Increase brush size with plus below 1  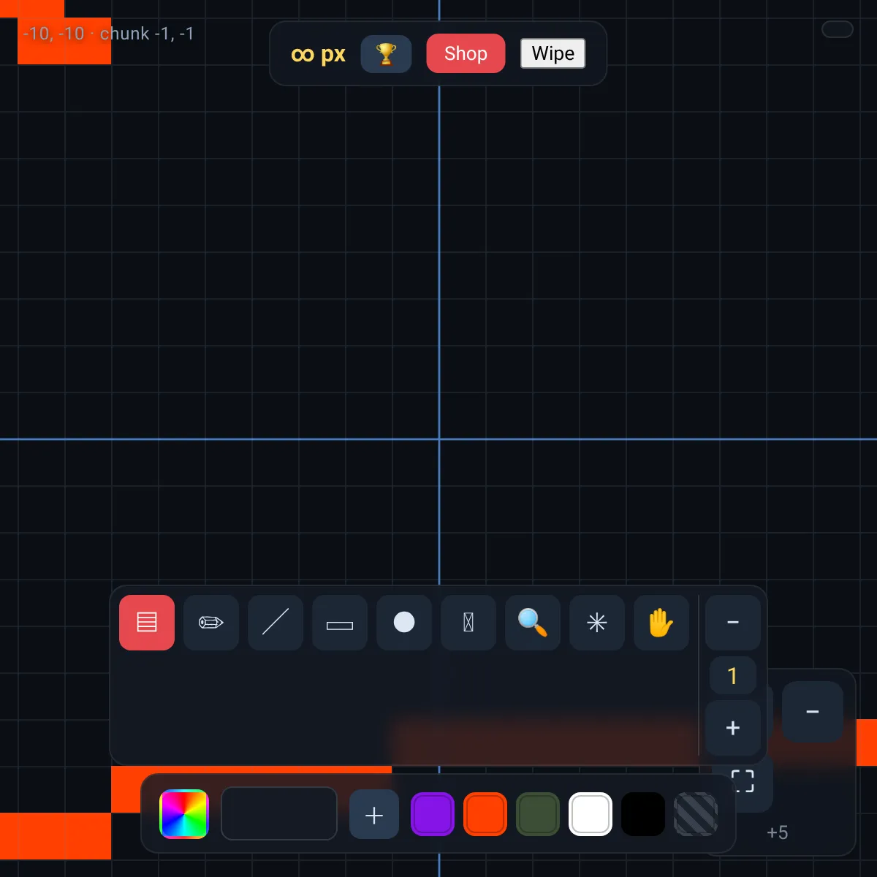pyautogui.click(x=733, y=728)
